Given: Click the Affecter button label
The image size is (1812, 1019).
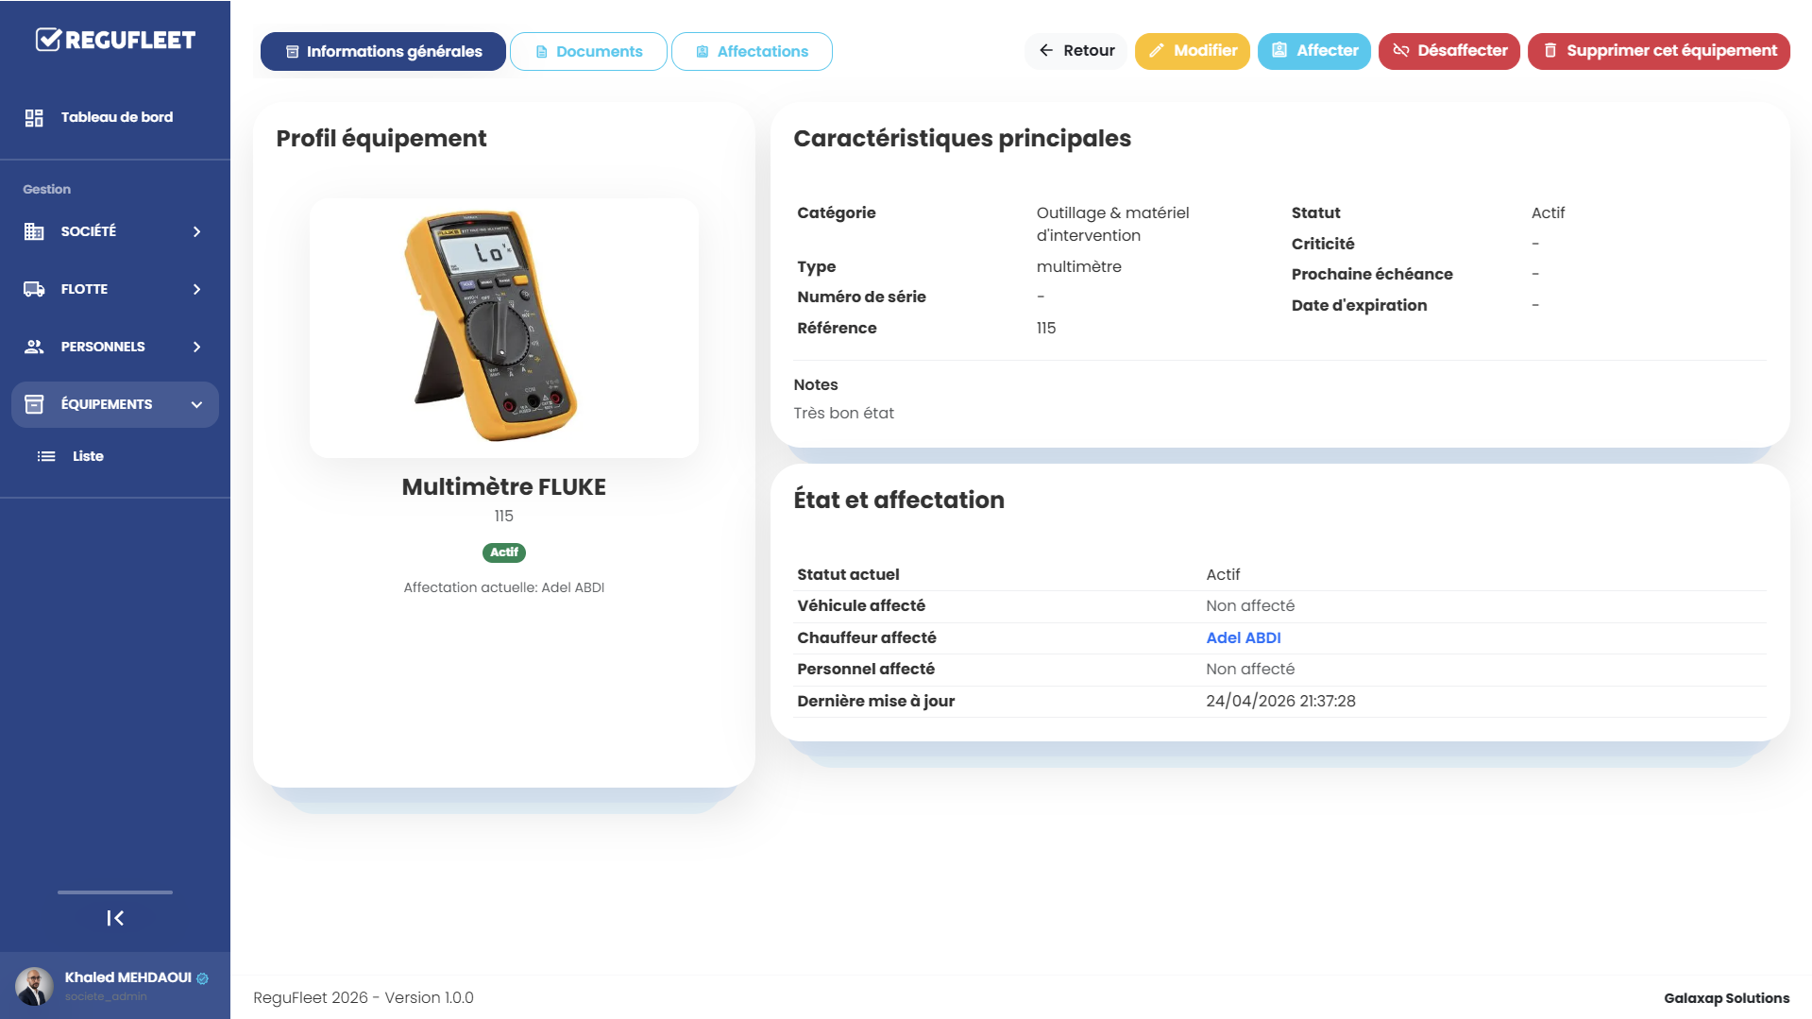Looking at the screenshot, I should click(x=1328, y=51).
